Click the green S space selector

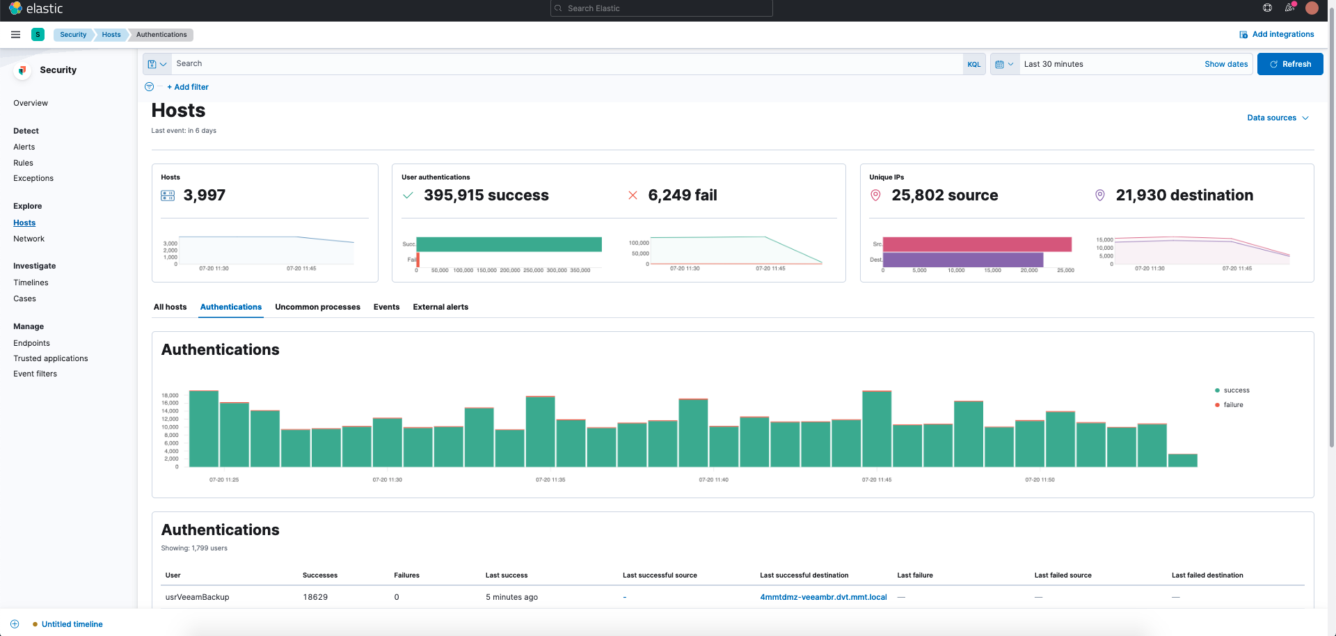(38, 35)
